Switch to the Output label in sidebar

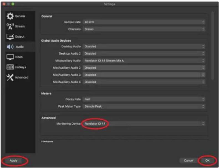20,37
